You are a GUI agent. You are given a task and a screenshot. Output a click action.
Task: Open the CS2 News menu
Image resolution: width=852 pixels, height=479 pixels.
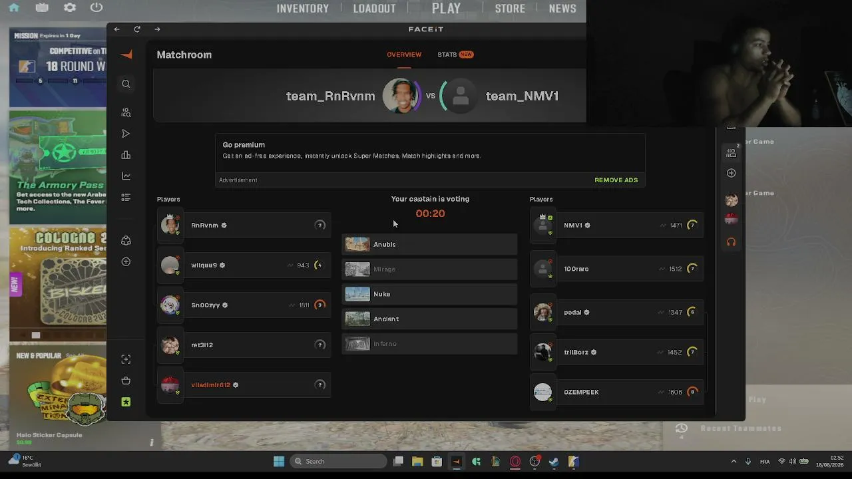point(562,9)
